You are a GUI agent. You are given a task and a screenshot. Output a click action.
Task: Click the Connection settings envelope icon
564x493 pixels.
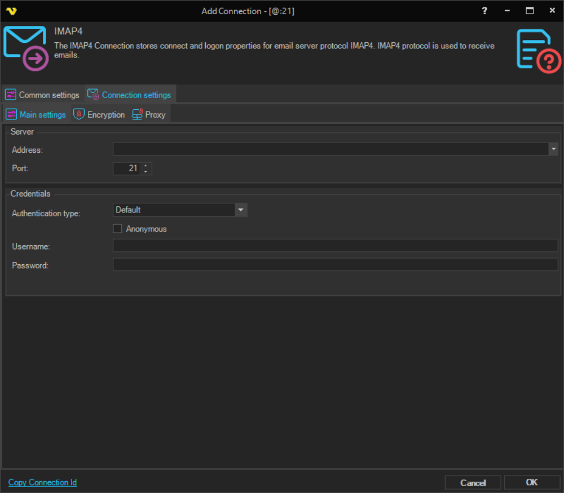click(93, 95)
